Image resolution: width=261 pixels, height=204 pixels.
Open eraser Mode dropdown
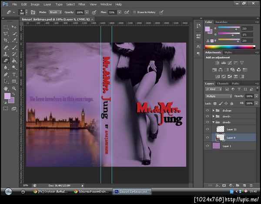point(55,12)
